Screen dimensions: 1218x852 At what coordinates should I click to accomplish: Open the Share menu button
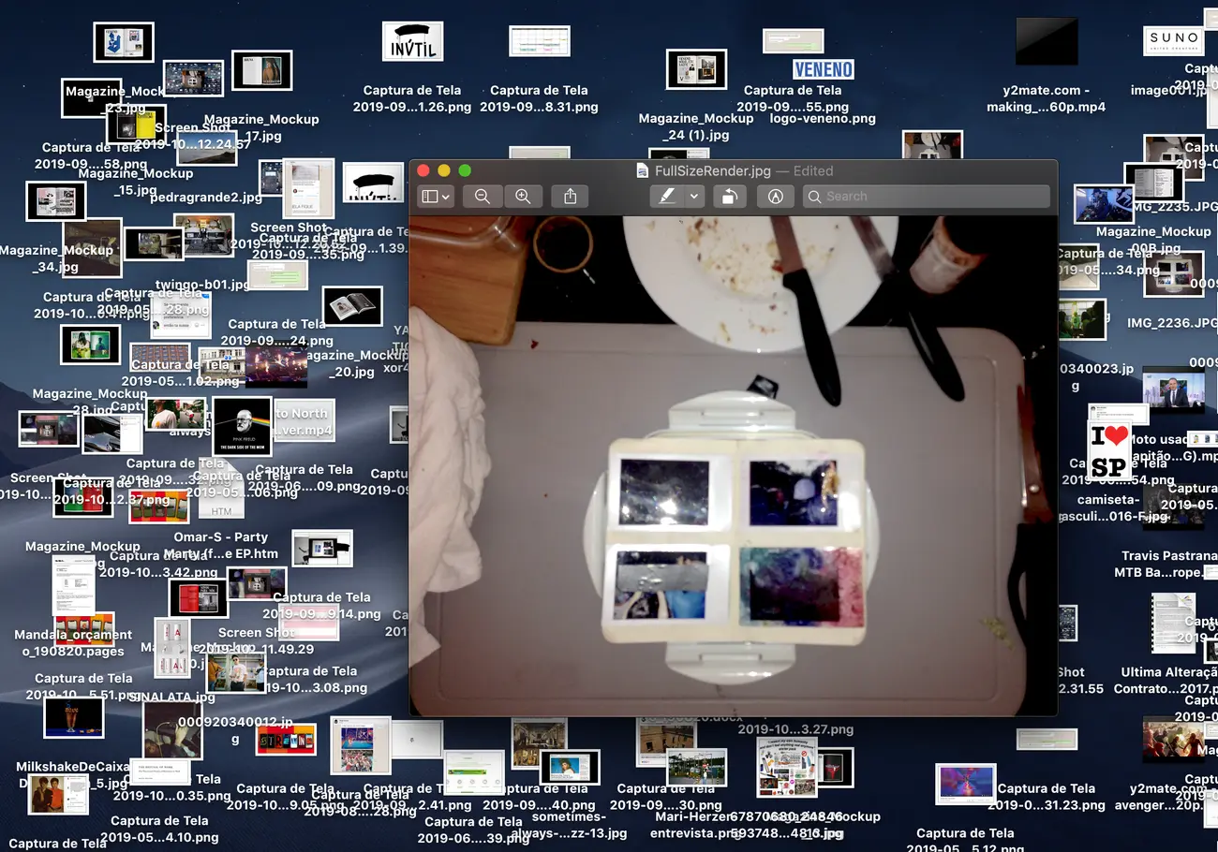click(x=570, y=197)
